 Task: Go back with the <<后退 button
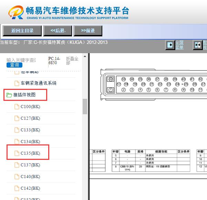coord(58,31)
